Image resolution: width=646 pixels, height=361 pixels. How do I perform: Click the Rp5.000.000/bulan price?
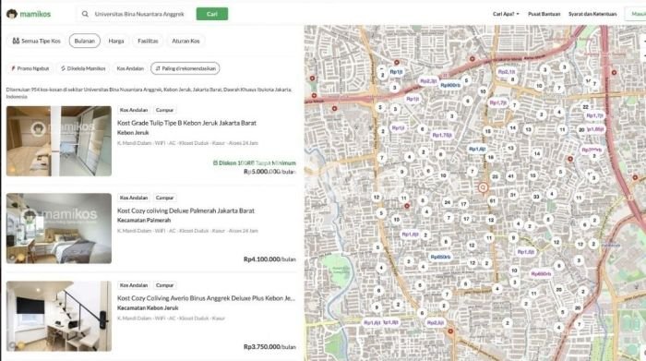(269, 172)
